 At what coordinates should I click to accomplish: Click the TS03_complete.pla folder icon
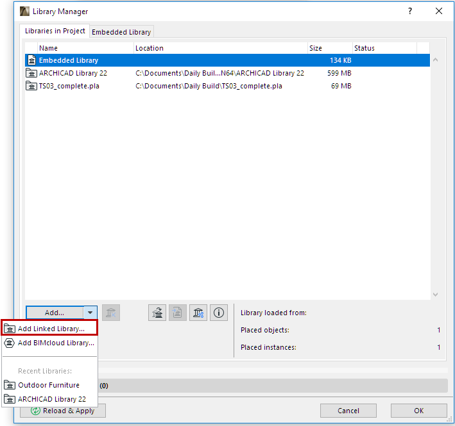point(31,86)
